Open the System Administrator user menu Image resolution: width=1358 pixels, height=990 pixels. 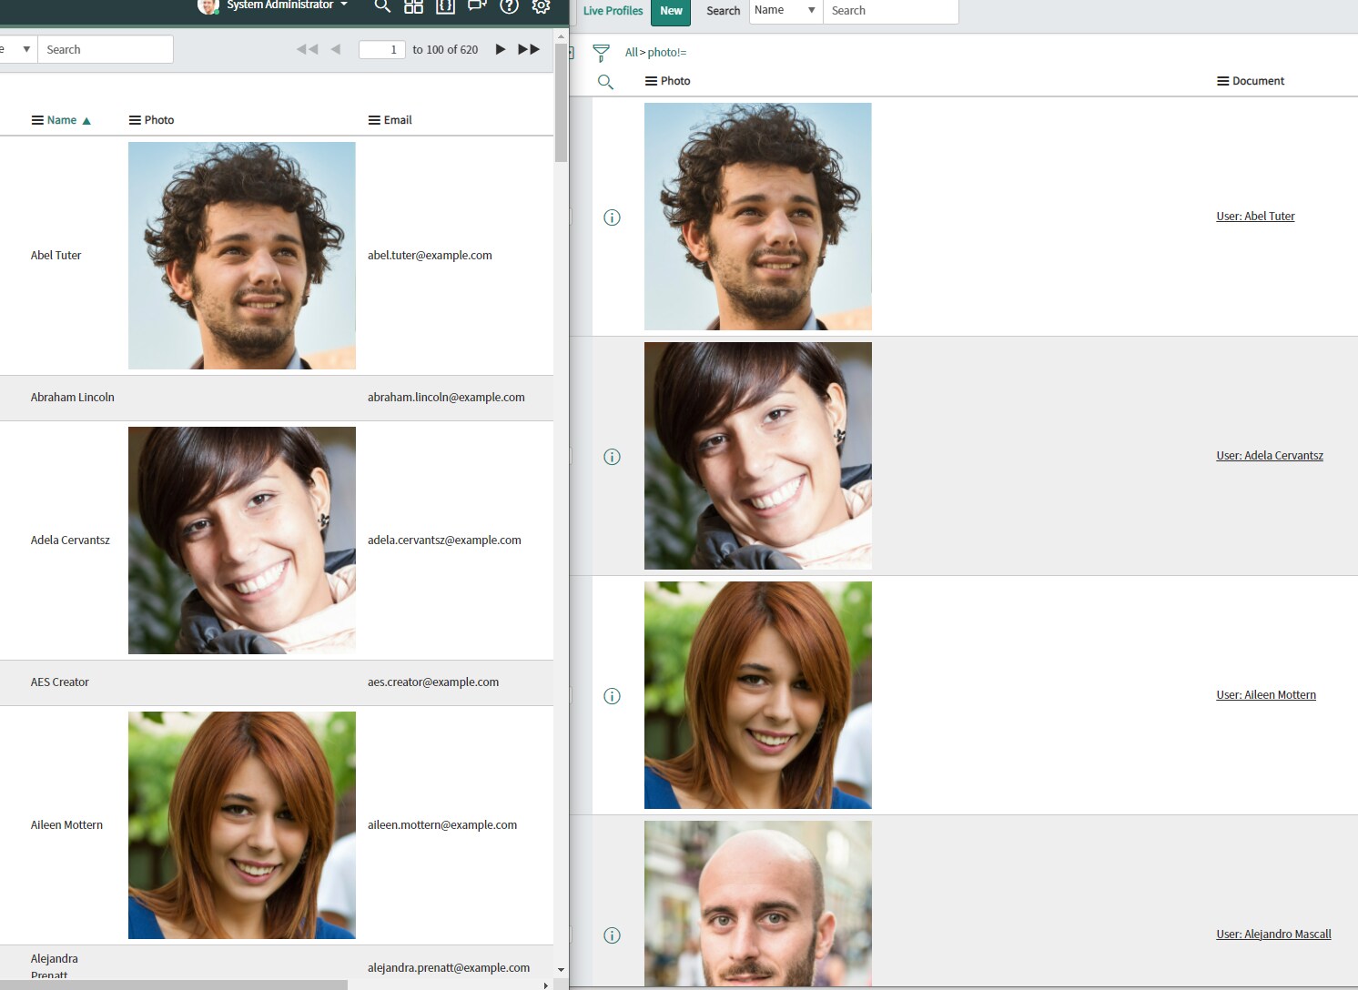pyautogui.click(x=286, y=5)
